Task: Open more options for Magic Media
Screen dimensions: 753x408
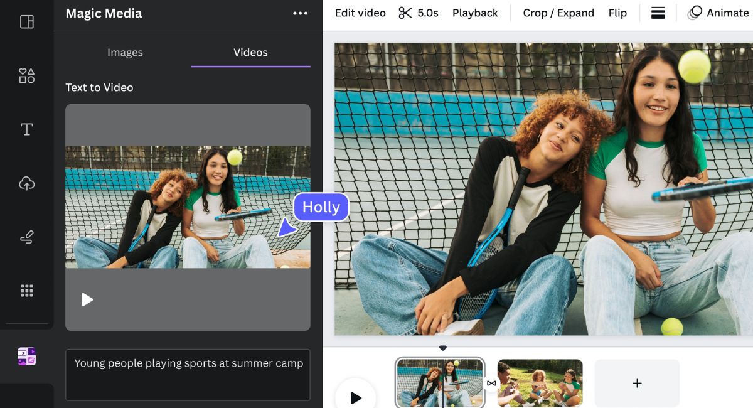Action: (300, 13)
